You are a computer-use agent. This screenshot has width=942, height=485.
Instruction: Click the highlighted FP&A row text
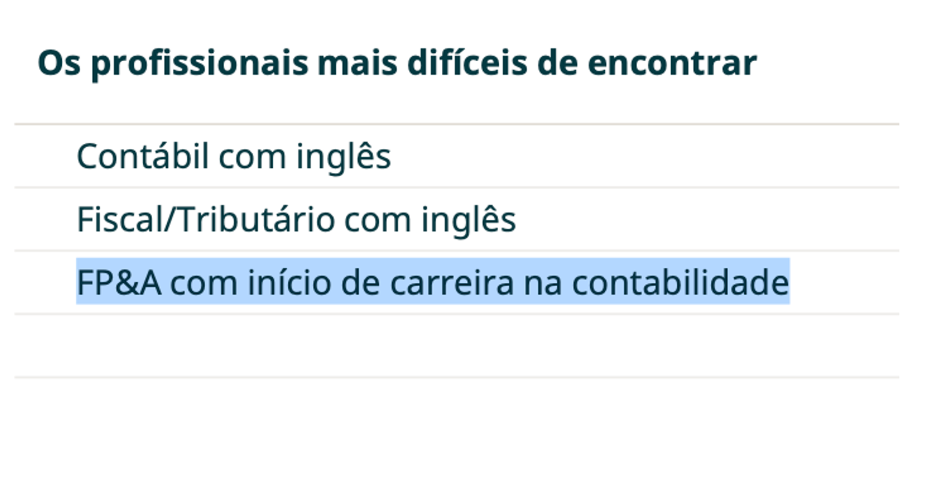coord(432,283)
